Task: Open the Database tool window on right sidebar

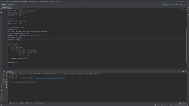Action: (188, 17)
